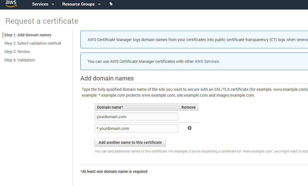Image resolution: width=308 pixels, height=186 pixels.
Task: Click the AWS logo home icon
Action: 11,4
